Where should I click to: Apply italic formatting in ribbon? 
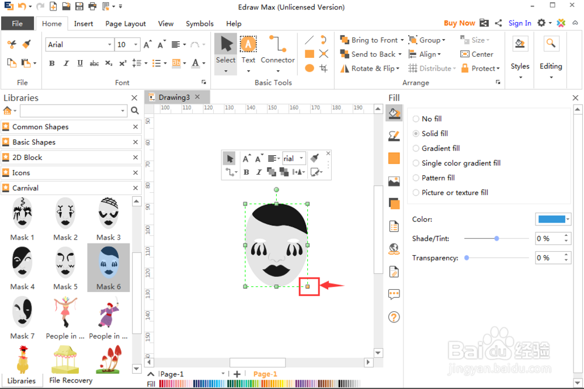66,63
